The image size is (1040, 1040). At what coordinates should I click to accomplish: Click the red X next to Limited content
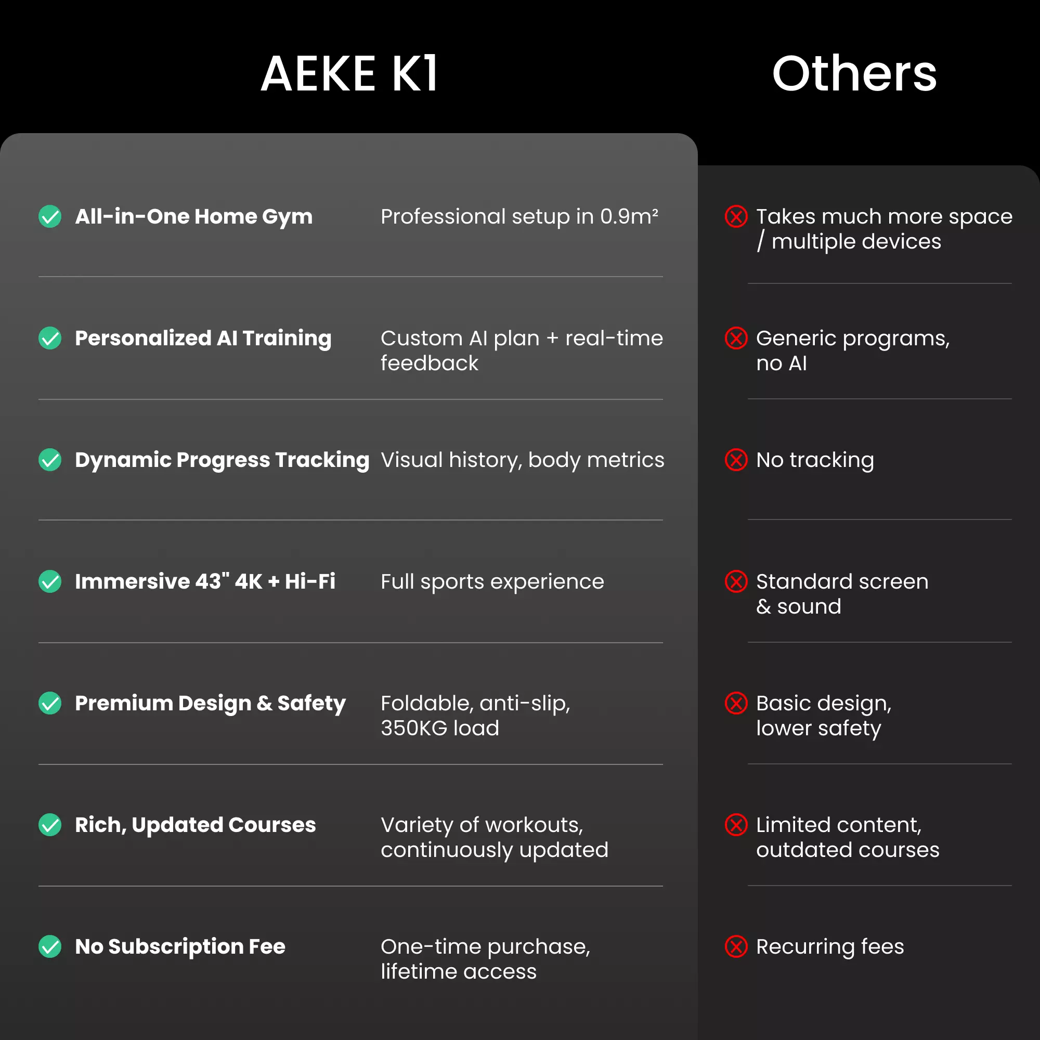[x=736, y=825]
